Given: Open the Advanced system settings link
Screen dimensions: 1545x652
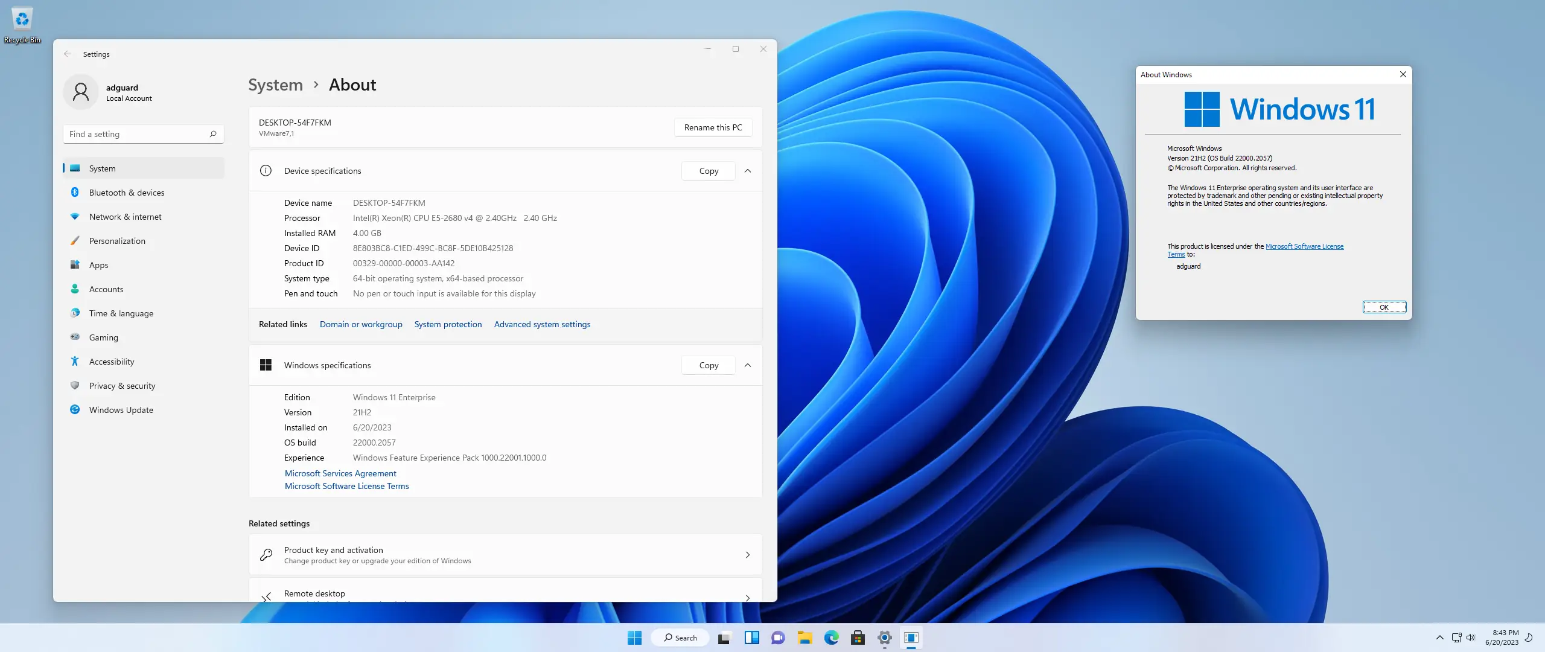Looking at the screenshot, I should click(542, 324).
